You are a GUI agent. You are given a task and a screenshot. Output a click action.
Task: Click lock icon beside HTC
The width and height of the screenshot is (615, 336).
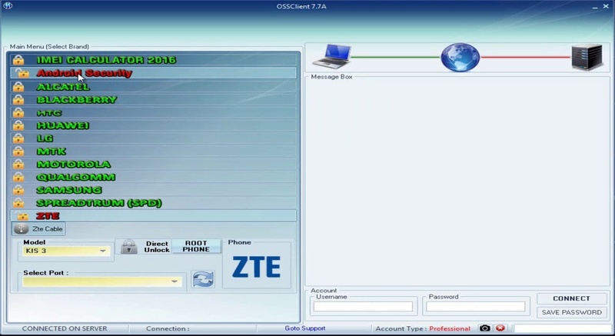pyautogui.click(x=18, y=113)
